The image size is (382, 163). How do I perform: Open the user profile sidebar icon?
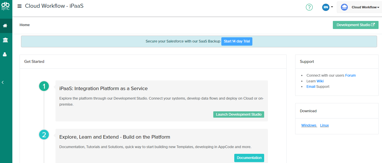pyautogui.click(x=5, y=54)
